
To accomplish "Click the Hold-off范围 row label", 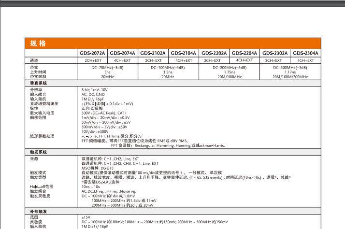I will [x=42, y=186].
